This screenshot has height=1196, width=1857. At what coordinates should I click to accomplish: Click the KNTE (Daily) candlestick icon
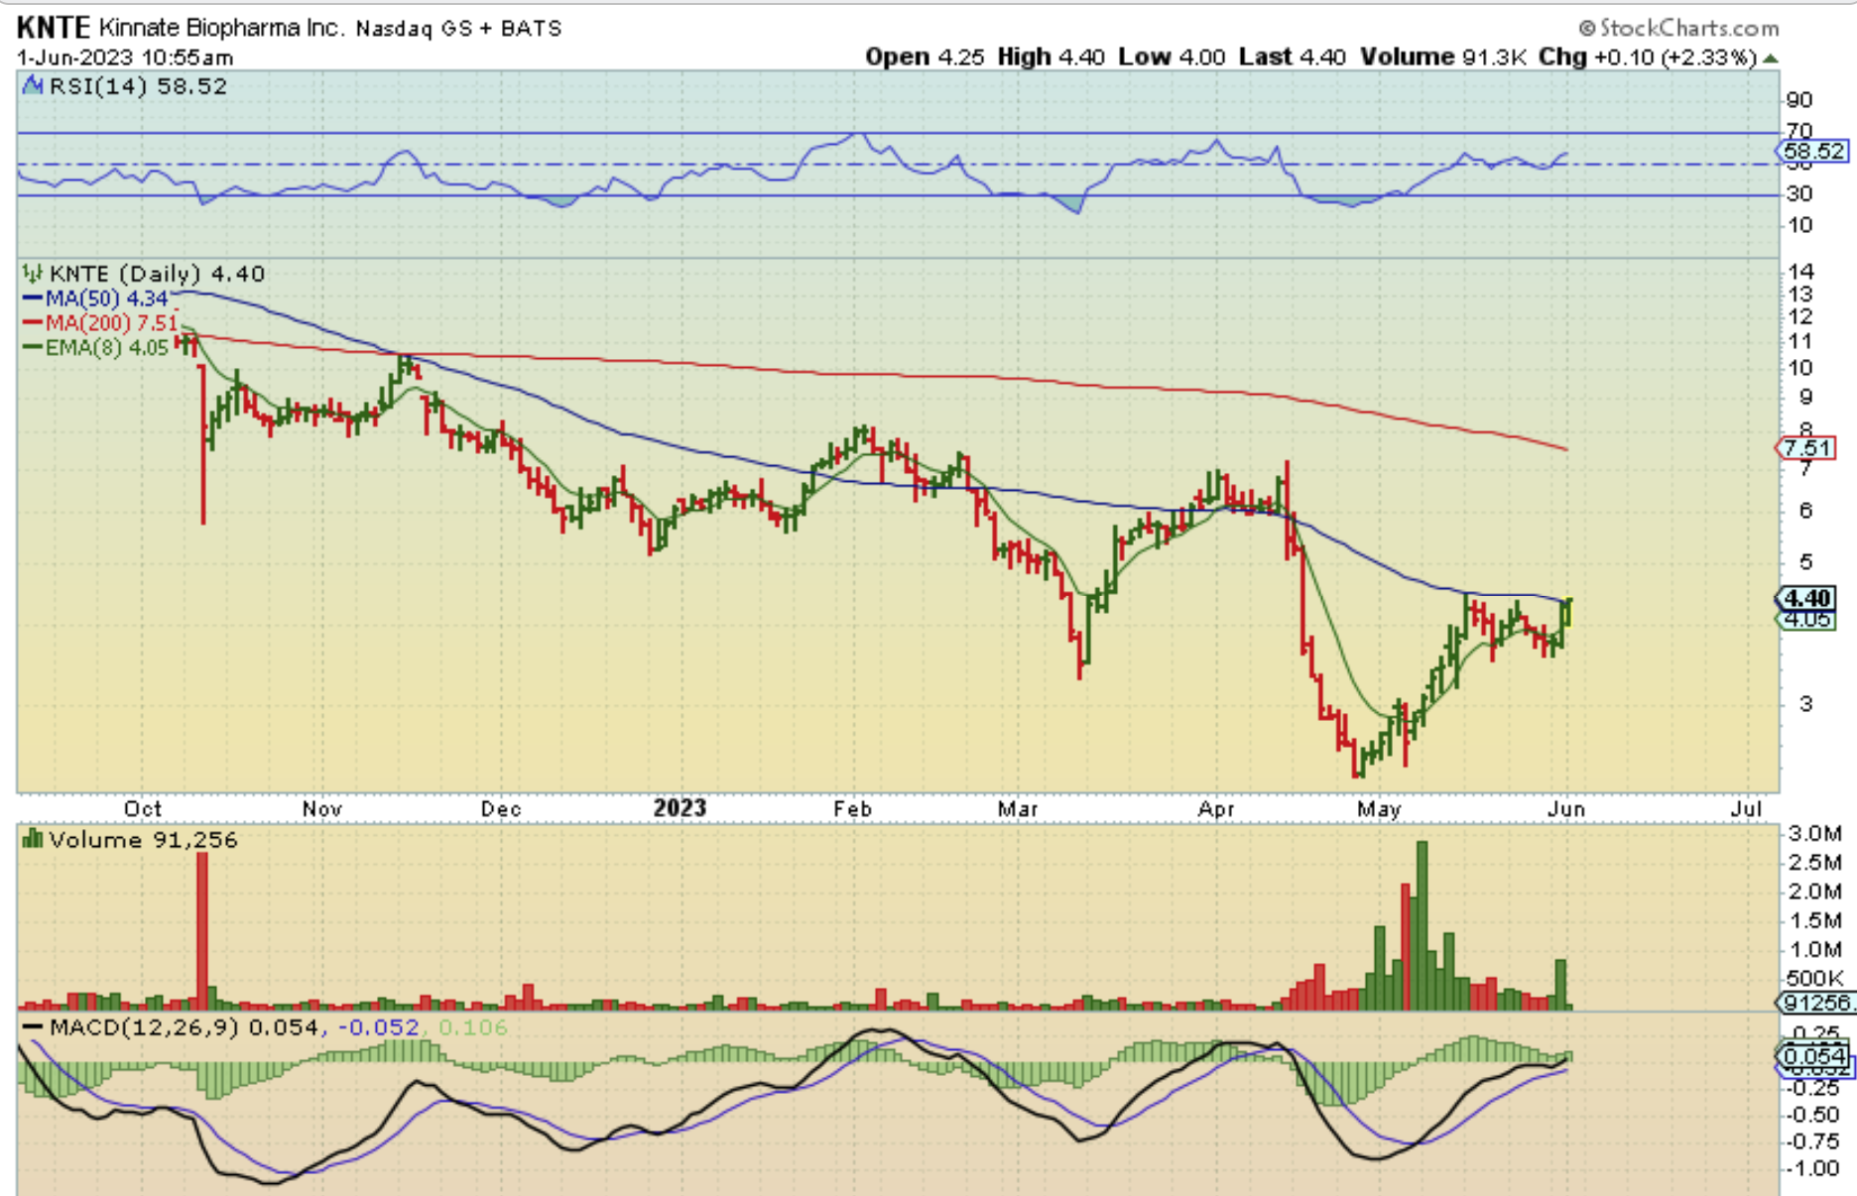[33, 274]
